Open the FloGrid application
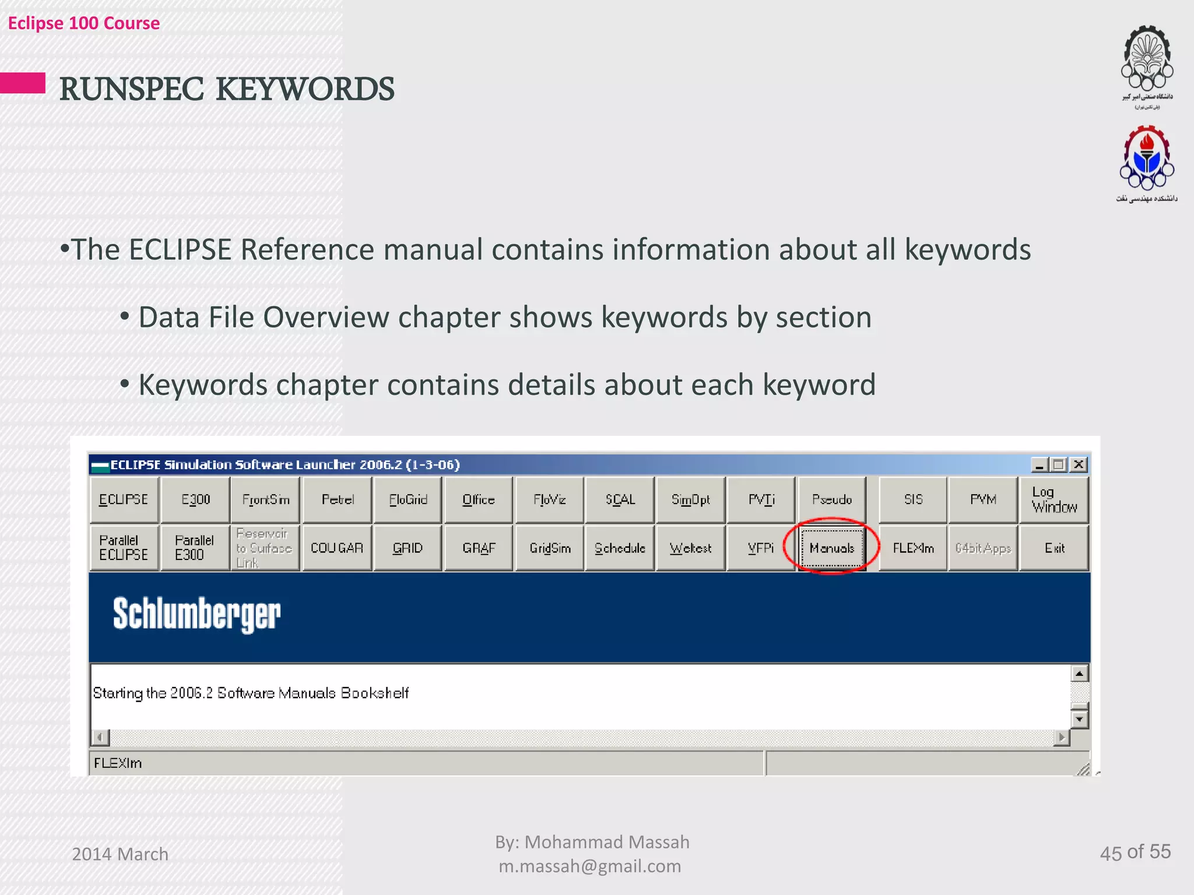Screen dimensions: 1194x895 coord(408,500)
